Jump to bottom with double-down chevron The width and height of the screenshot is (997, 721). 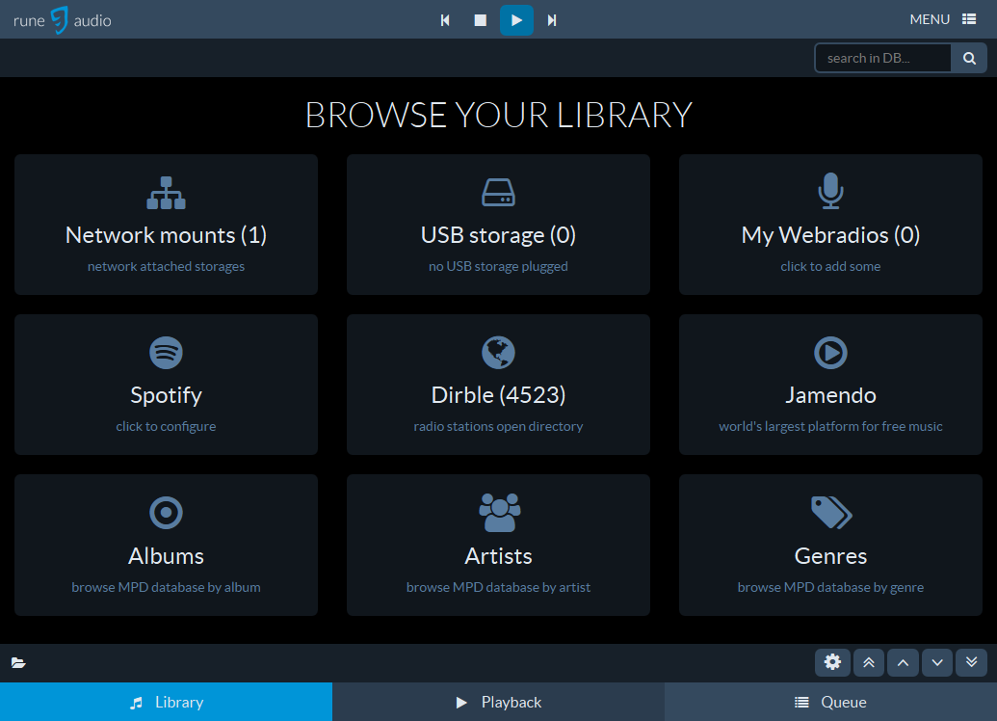tap(972, 662)
